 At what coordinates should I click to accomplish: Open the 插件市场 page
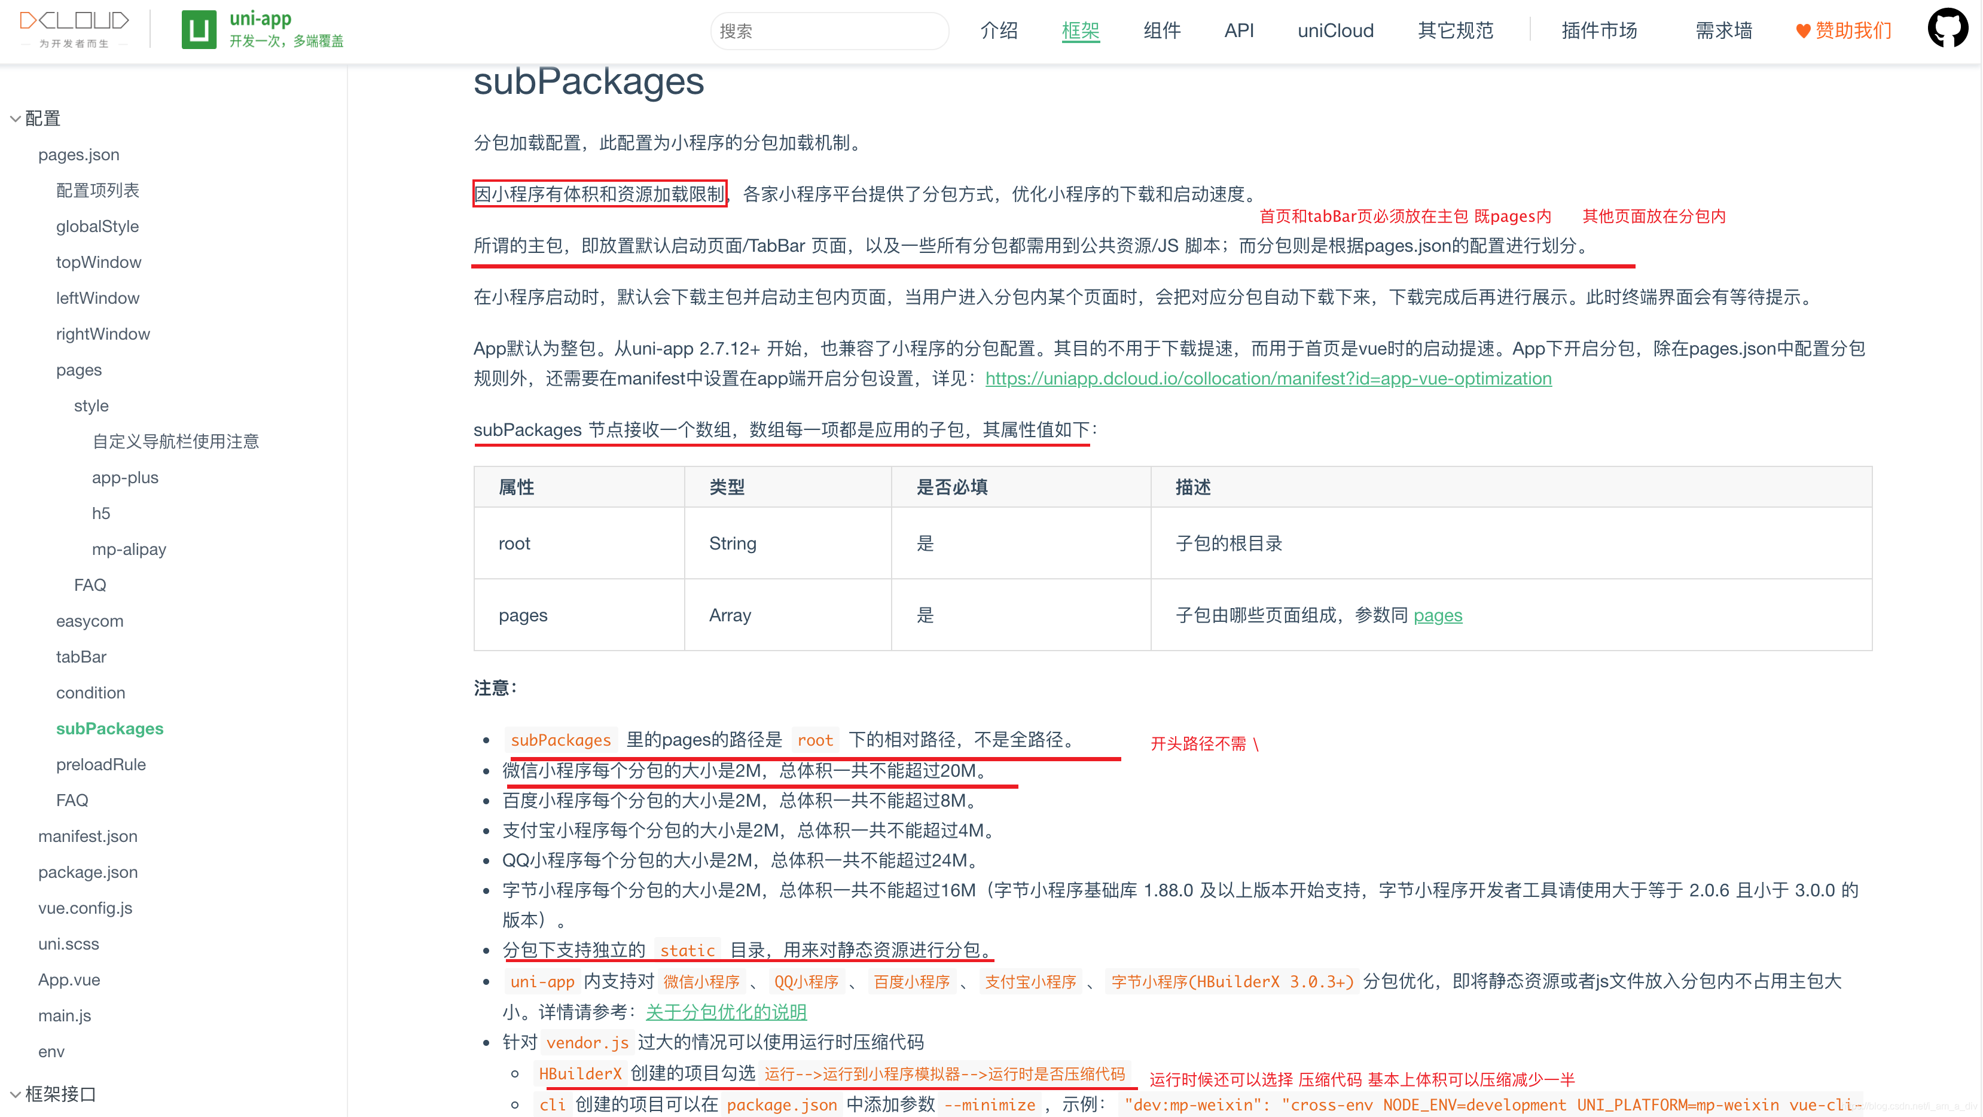pos(1599,30)
